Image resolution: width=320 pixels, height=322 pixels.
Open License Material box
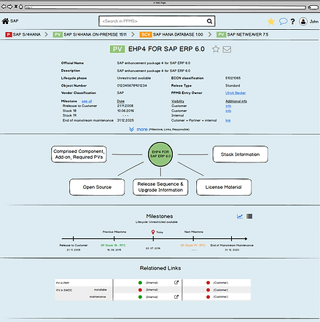(224, 187)
